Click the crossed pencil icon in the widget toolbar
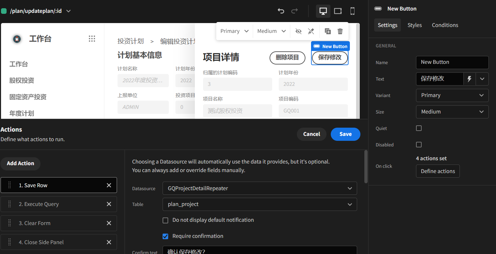 (311, 31)
